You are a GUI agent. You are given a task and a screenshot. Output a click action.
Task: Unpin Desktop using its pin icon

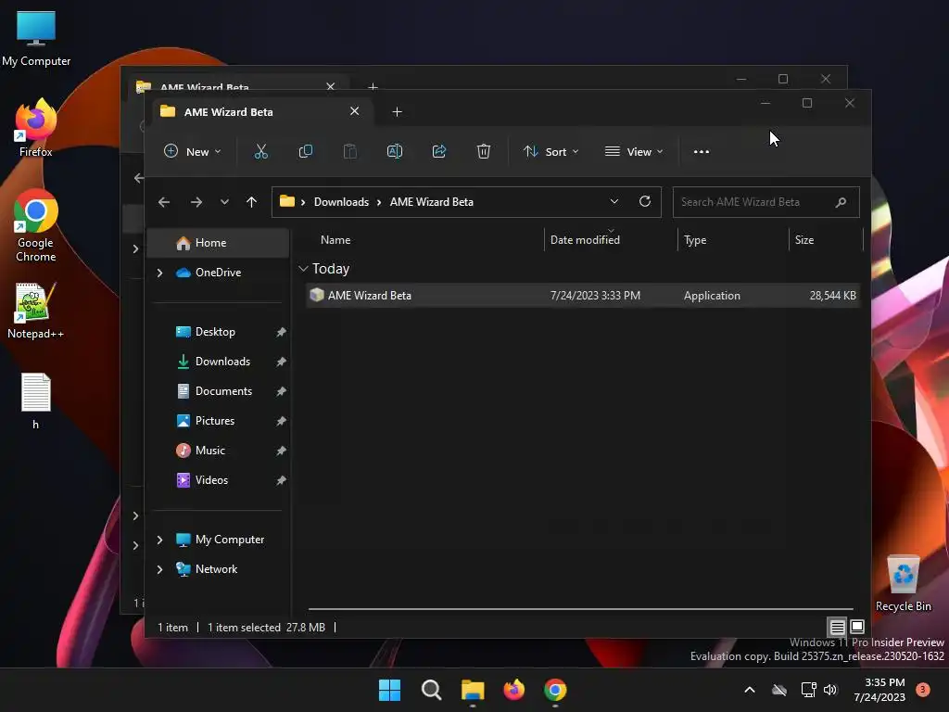(x=281, y=332)
